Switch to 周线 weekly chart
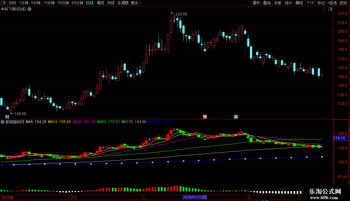The image size is (350, 201). pyautogui.click(x=100, y=3)
